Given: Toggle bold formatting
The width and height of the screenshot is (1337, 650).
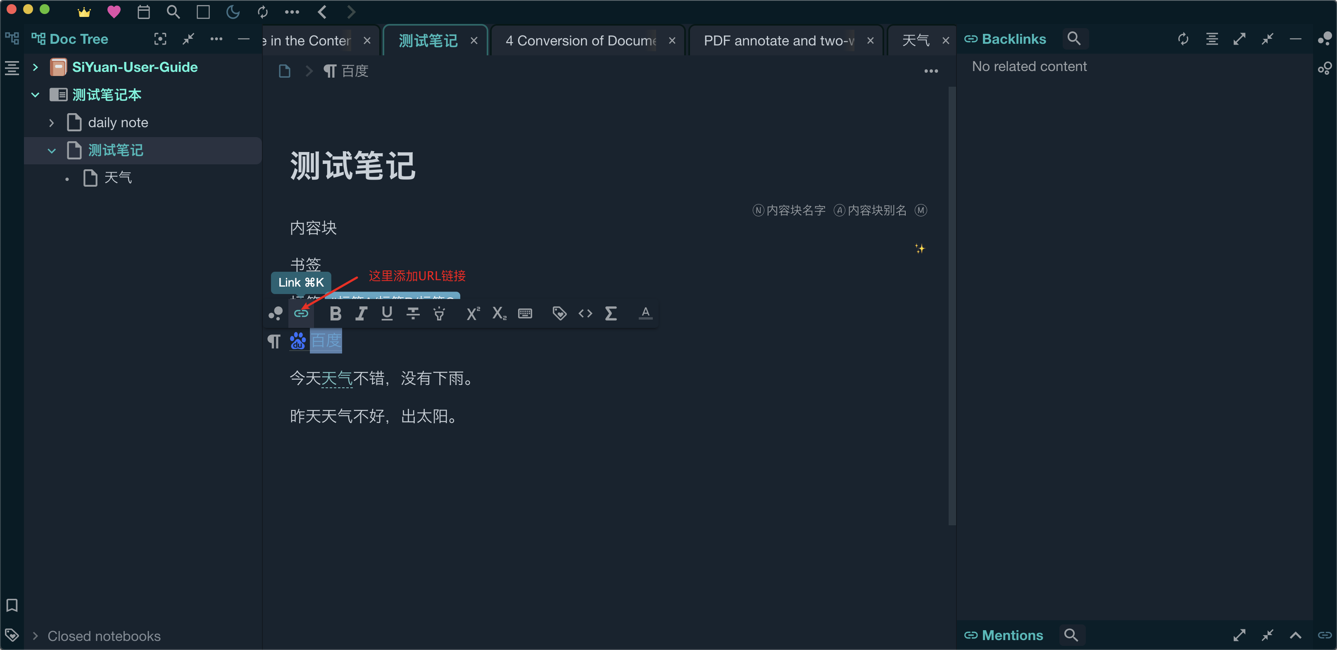Looking at the screenshot, I should pos(335,313).
